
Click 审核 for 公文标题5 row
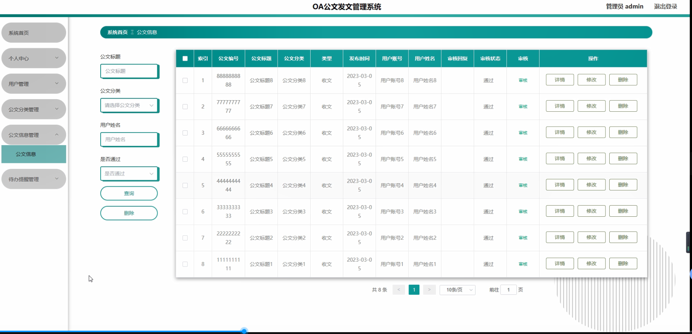click(x=523, y=159)
